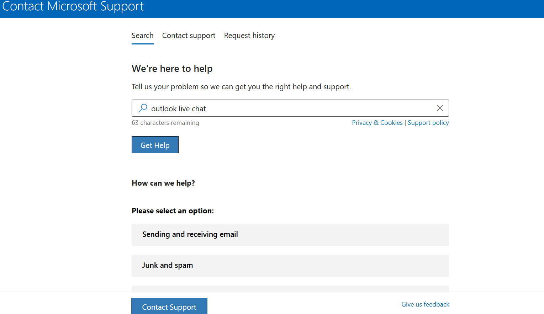This screenshot has width=544, height=314.
Task: Select the Sending and receiving email option
Action: coord(290,235)
